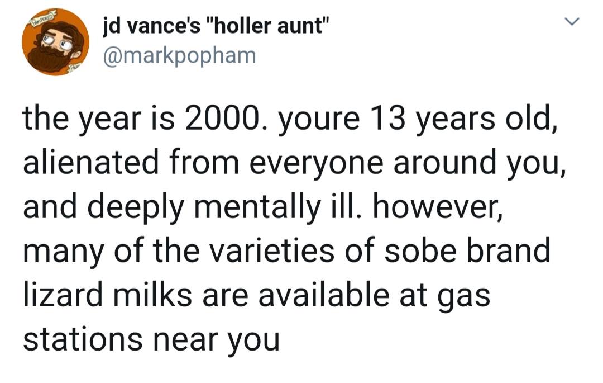The height and width of the screenshot is (383, 603).
Task: Open the bearded cartoon profile avatar
Action: click(55, 44)
